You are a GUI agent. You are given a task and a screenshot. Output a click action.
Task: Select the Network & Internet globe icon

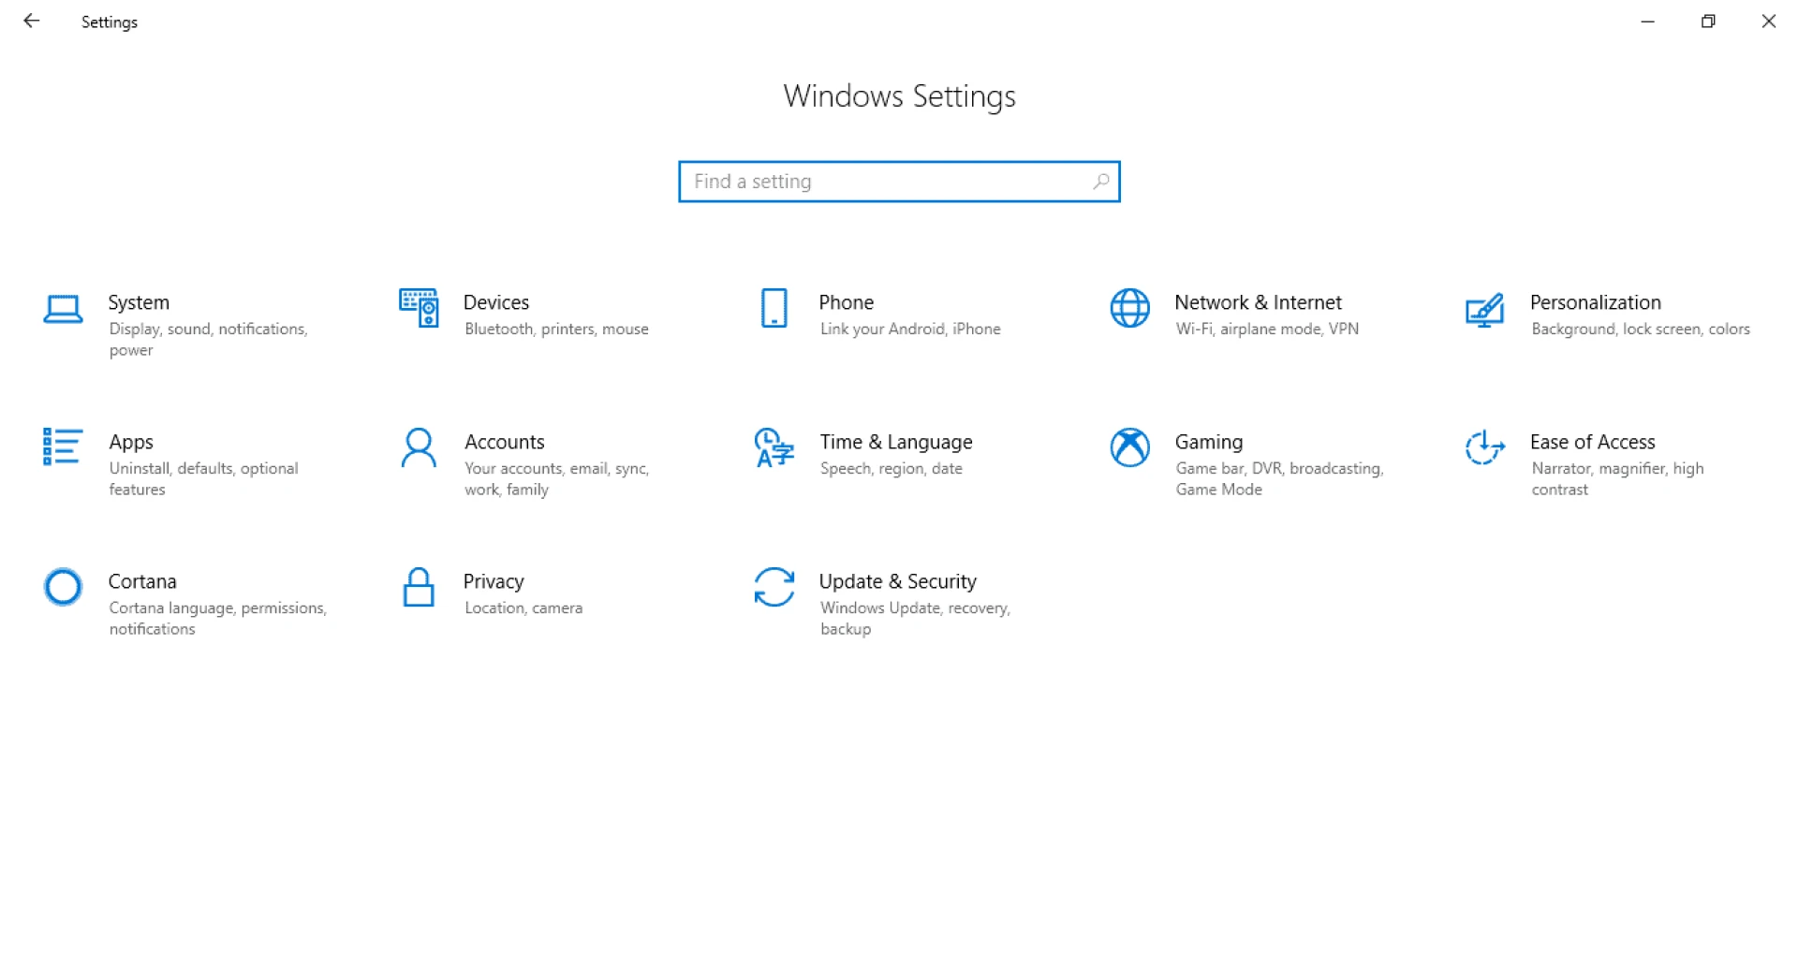tap(1129, 308)
